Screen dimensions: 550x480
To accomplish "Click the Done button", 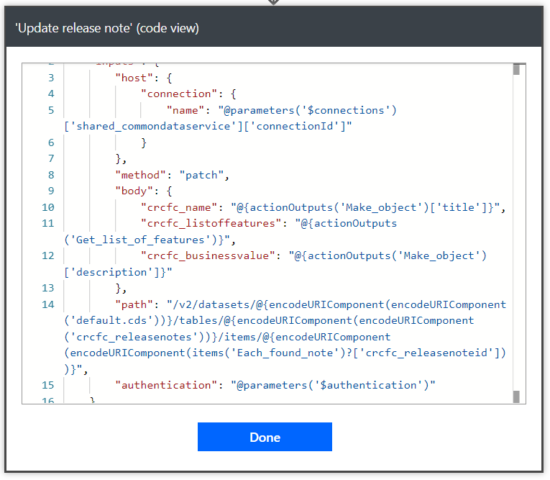I will (x=265, y=437).
